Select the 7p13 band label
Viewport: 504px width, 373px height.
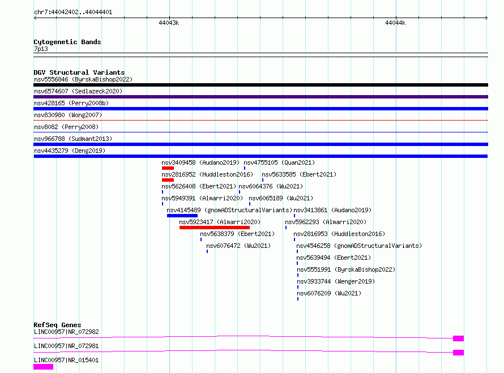pyautogui.click(x=41, y=49)
